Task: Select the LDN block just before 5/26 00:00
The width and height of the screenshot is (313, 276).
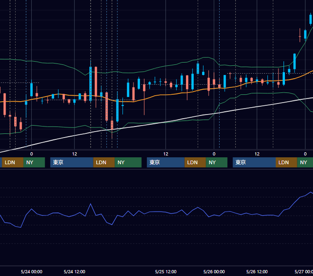Action: (x=195, y=162)
